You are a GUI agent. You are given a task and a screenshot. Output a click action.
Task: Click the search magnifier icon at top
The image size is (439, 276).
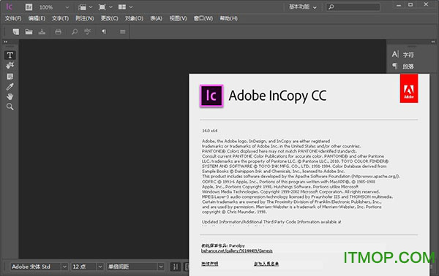[x=331, y=7]
